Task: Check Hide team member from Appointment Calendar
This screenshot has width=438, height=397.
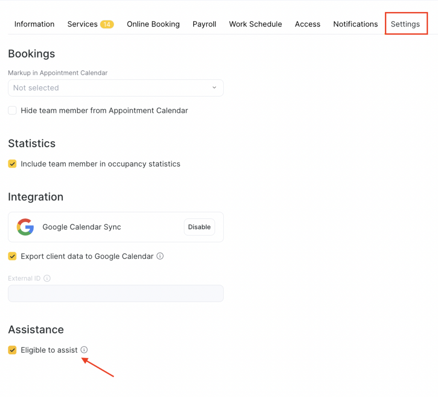Action: pyautogui.click(x=12, y=111)
